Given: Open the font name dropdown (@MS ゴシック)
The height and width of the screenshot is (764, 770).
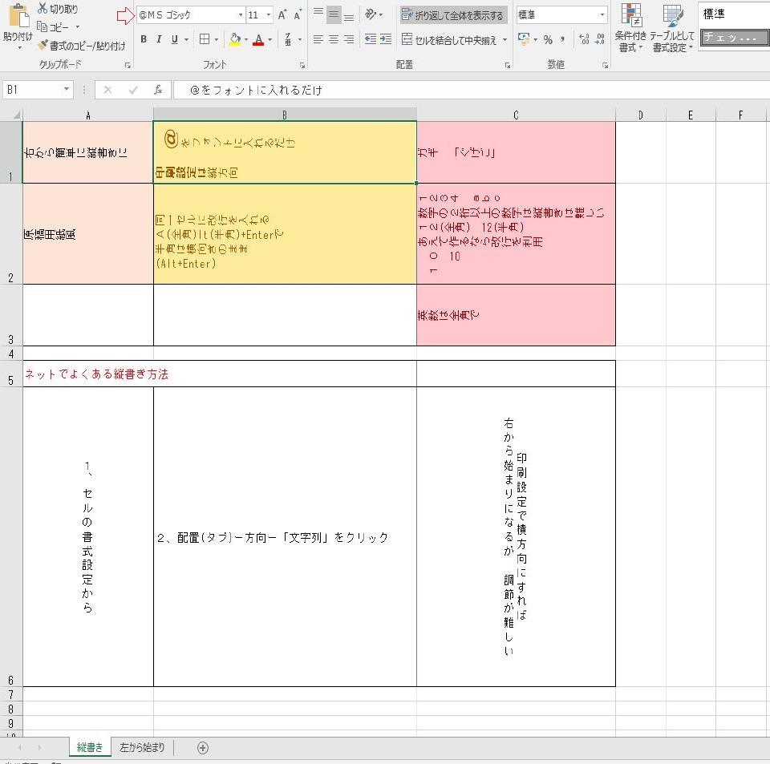Looking at the screenshot, I should tap(241, 15).
